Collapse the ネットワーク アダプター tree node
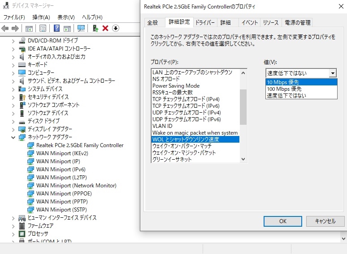The height and width of the screenshot is (254, 347). click(13, 137)
